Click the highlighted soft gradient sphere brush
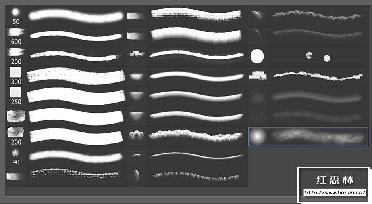Screen dimensions: 372x204 (x=308, y=137)
